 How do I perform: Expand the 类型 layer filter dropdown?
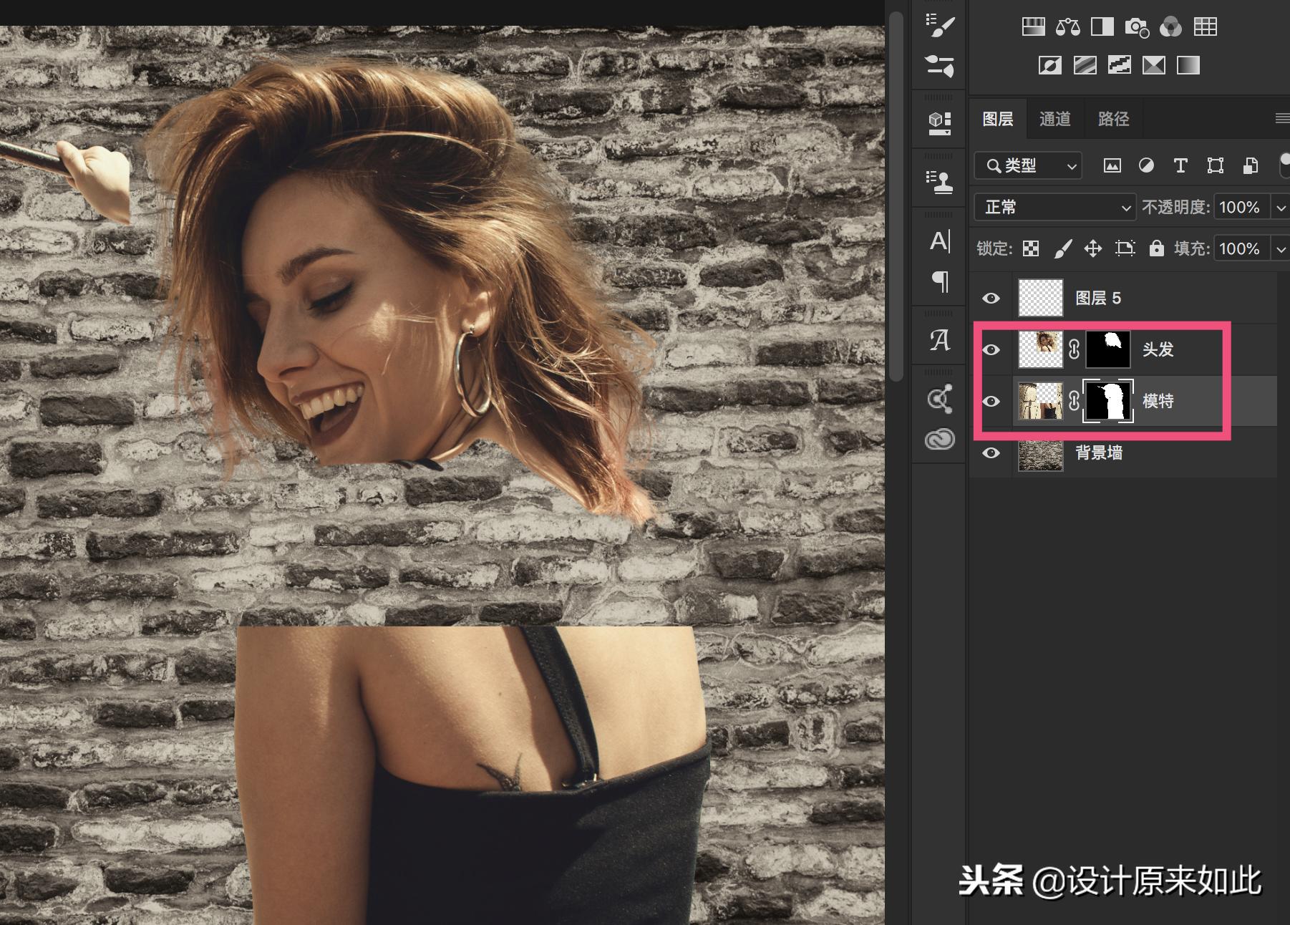[1028, 166]
